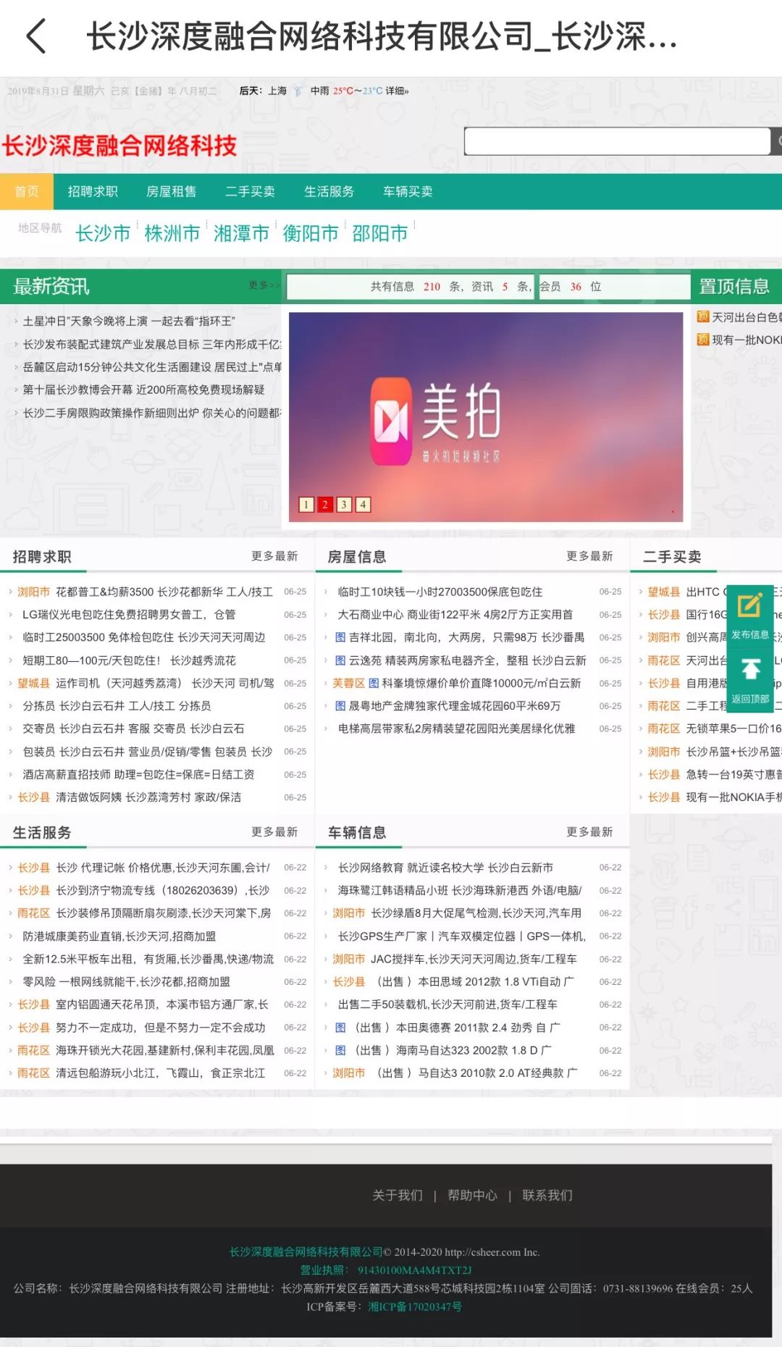Screen dimensions: 782x1347
Task: Open news 第十届长沙教博会开幕
Action: (x=143, y=390)
